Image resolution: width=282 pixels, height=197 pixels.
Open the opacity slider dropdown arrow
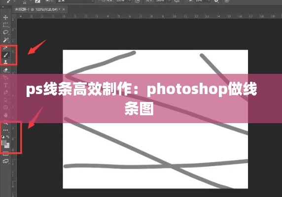pyautogui.click(x=129, y=1)
